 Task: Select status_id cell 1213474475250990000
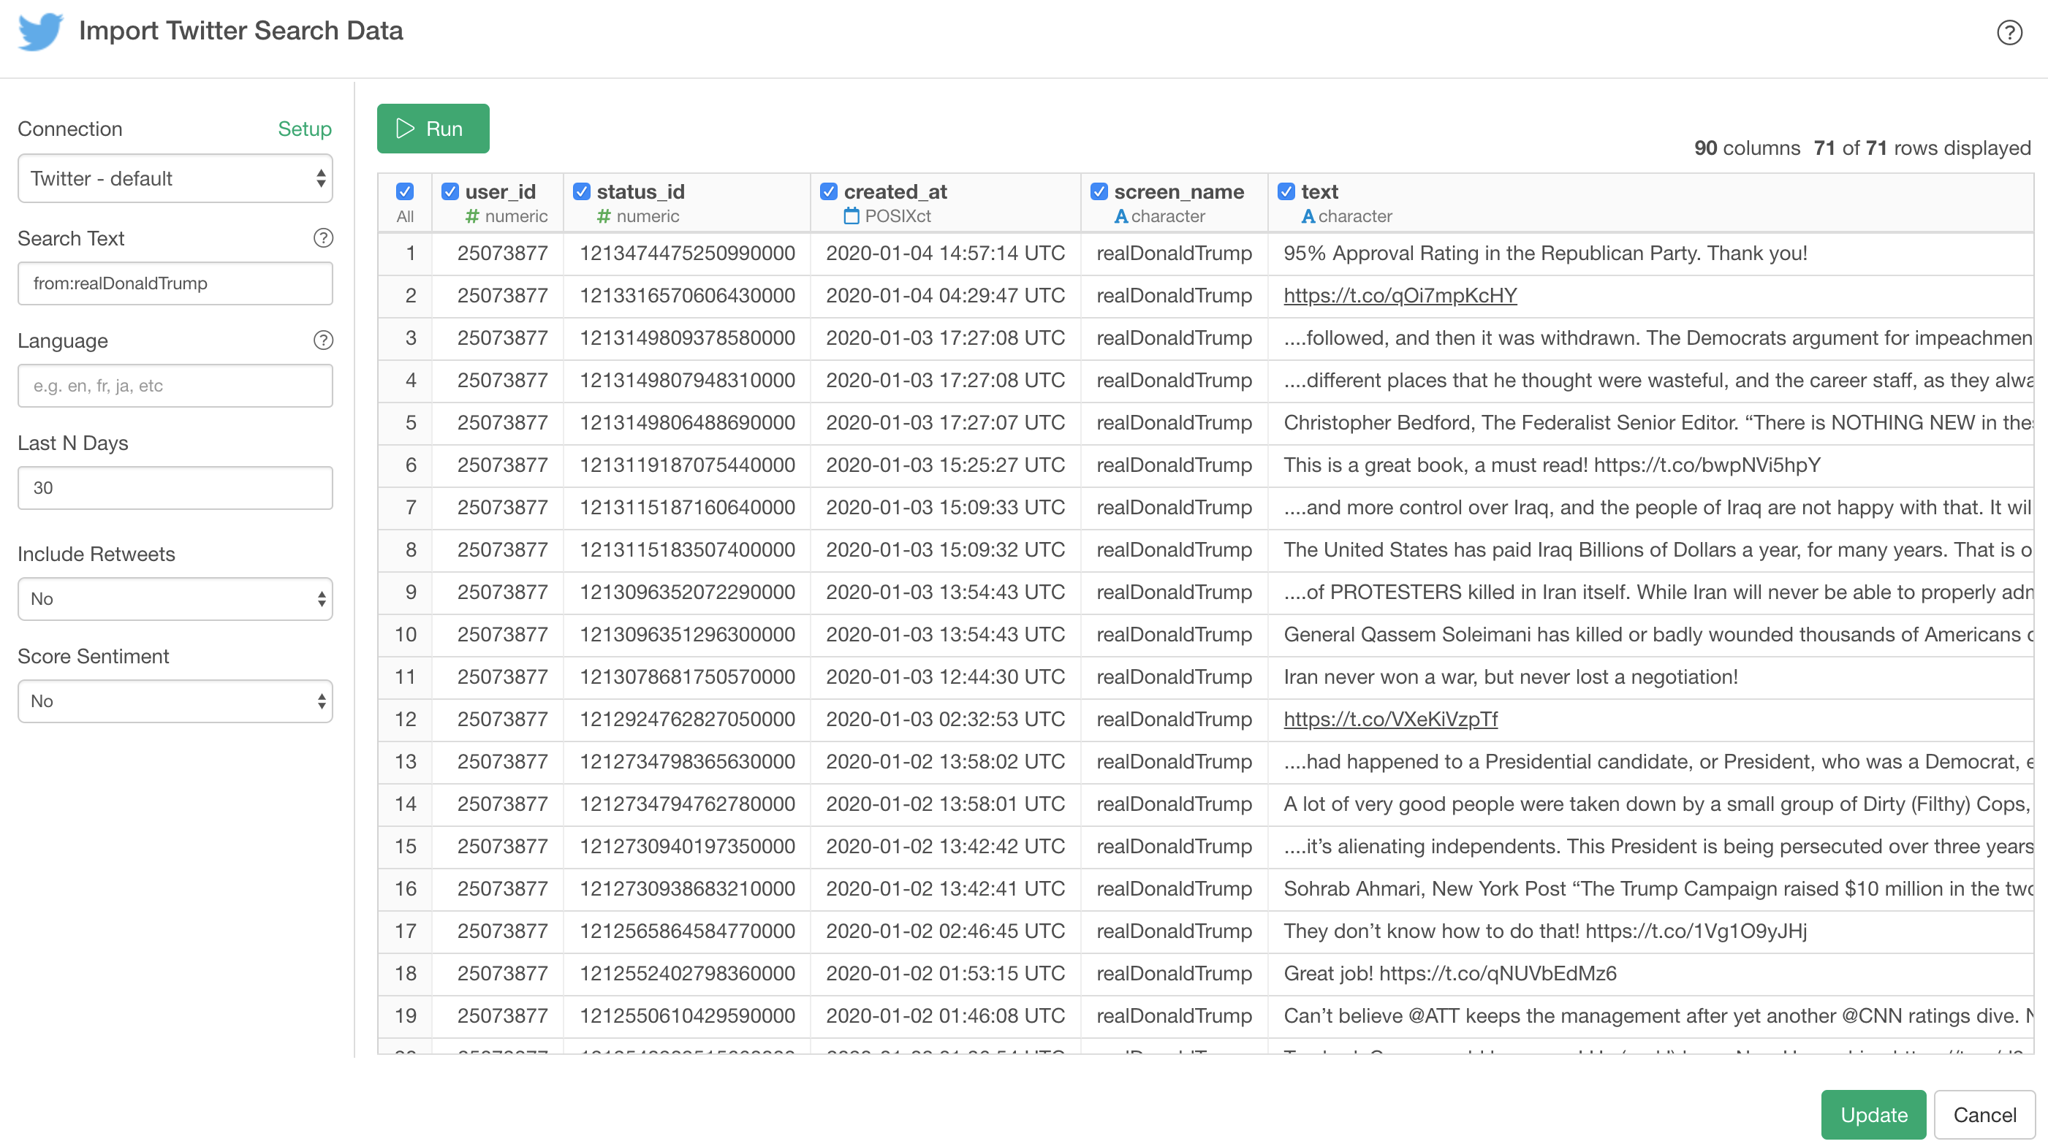click(687, 253)
